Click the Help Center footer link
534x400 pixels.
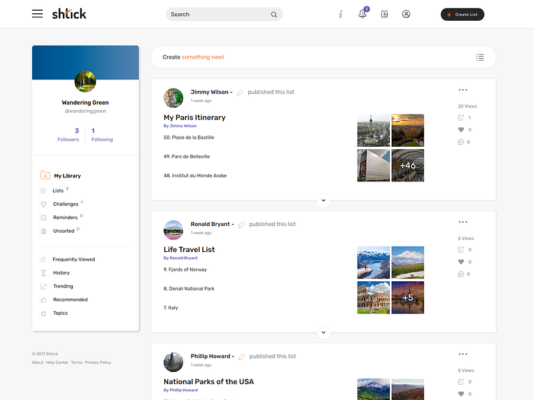(x=57, y=363)
